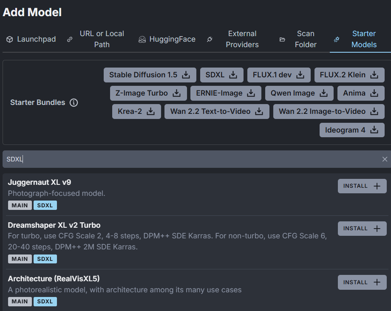
Task: Download the ERNIE-Image bundle
Action: click(226, 93)
